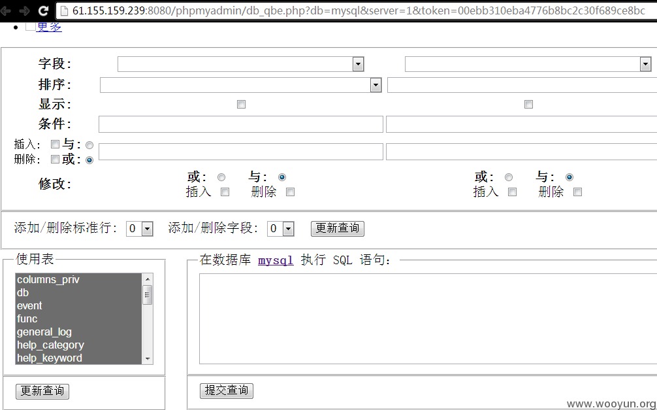Open the first 字段 dropdown
Screen dimensions: 657x410
pos(240,64)
